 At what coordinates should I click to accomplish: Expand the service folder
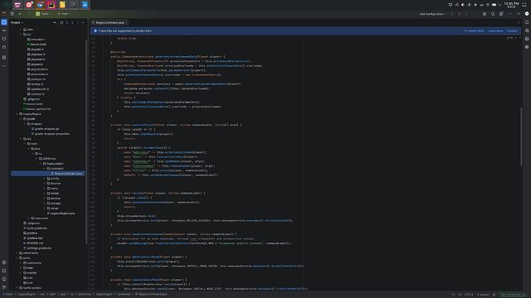tap(45, 198)
